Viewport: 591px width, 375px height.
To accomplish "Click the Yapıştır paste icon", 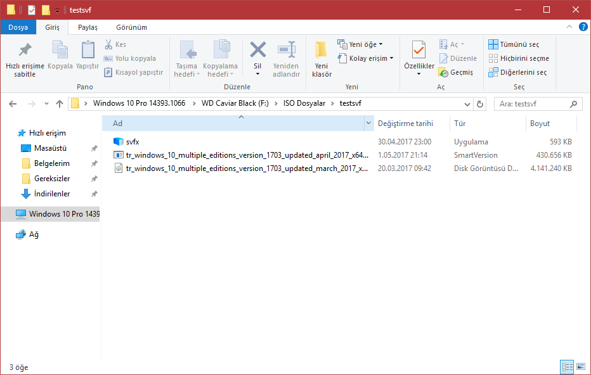I will (x=88, y=49).
